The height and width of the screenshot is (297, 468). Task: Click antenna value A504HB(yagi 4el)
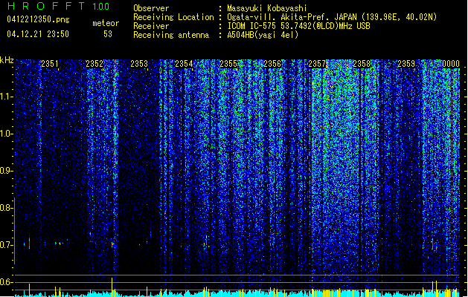[263, 35]
